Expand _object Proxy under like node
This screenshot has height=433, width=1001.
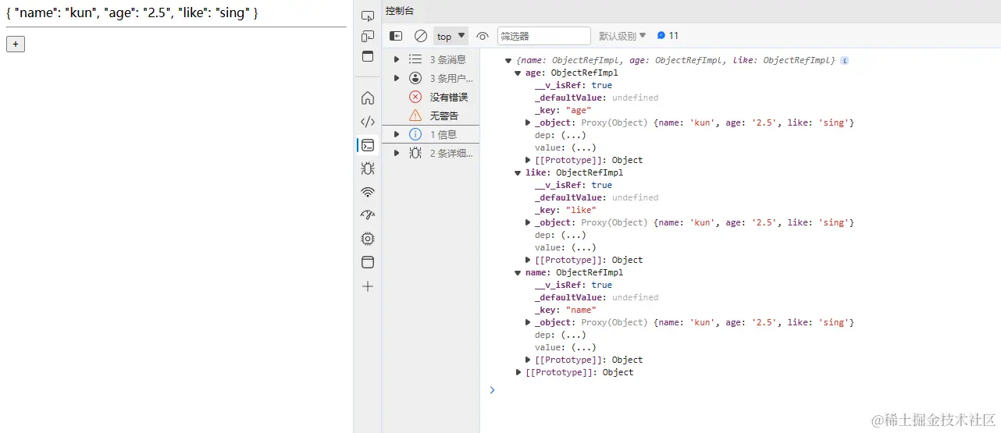coord(529,222)
